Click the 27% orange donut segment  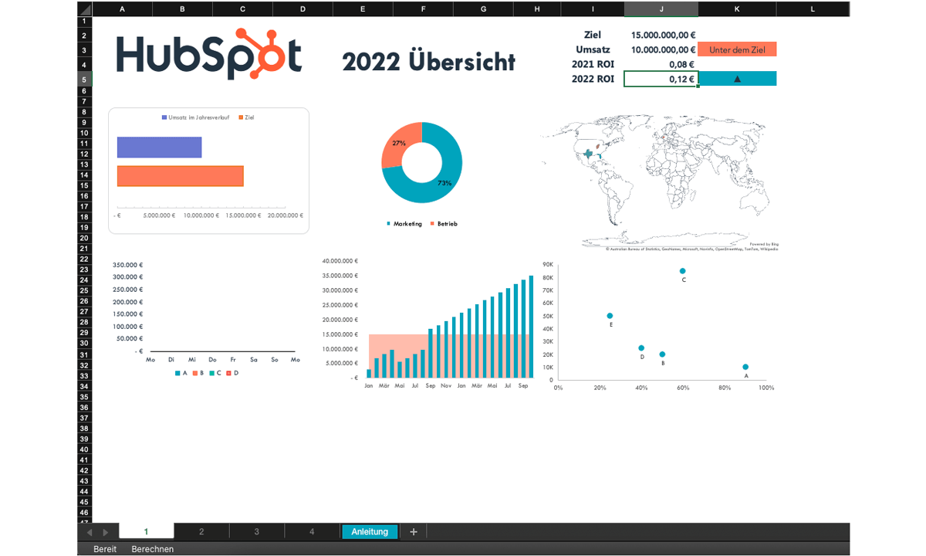pos(399,143)
